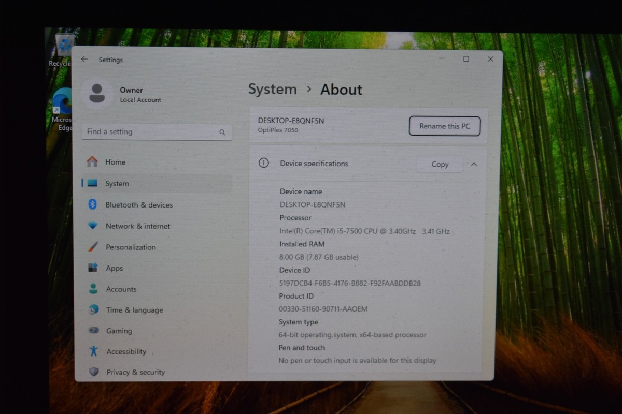Image resolution: width=622 pixels, height=414 pixels.
Task: Open Network & internet settings
Action: pyautogui.click(x=157, y=226)
